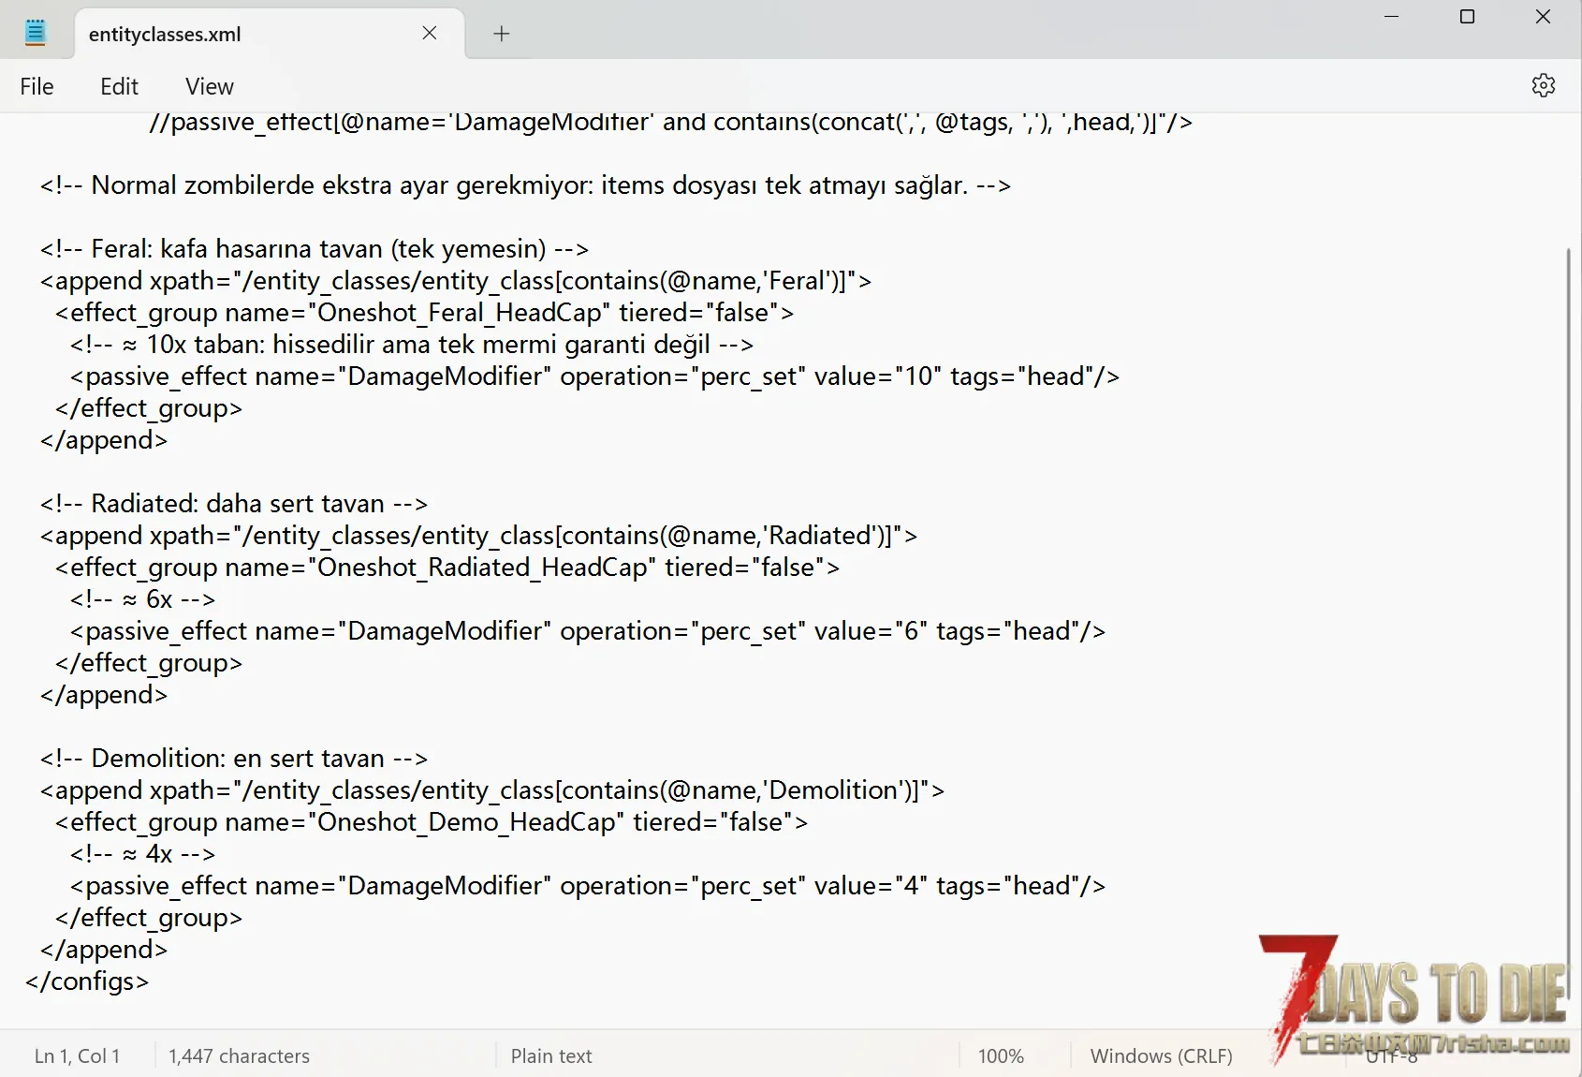Image resolution: width=1582 pixels, height=1077 pixels.
Task: Open Notepad settings via gear icon
Action: pyautogui.click(x=1543, y=85)
